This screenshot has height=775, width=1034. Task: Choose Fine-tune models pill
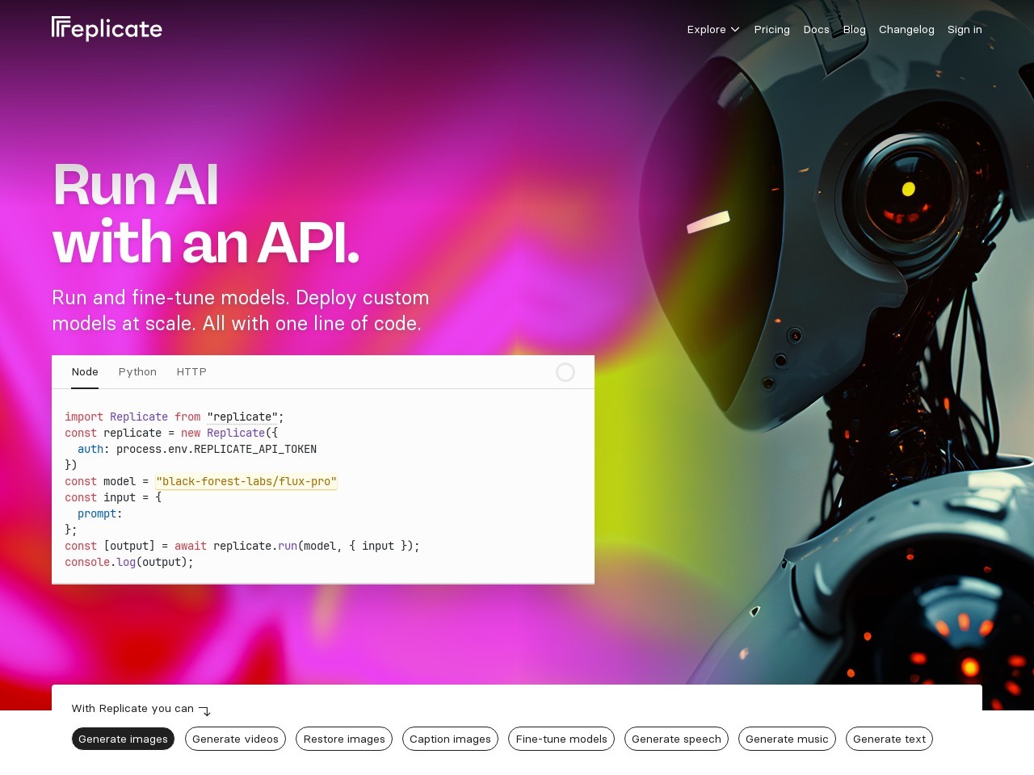point(561,739)
